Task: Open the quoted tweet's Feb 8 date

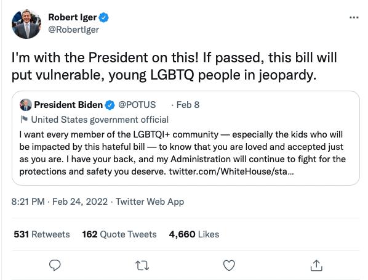Action: coord(188,105)
